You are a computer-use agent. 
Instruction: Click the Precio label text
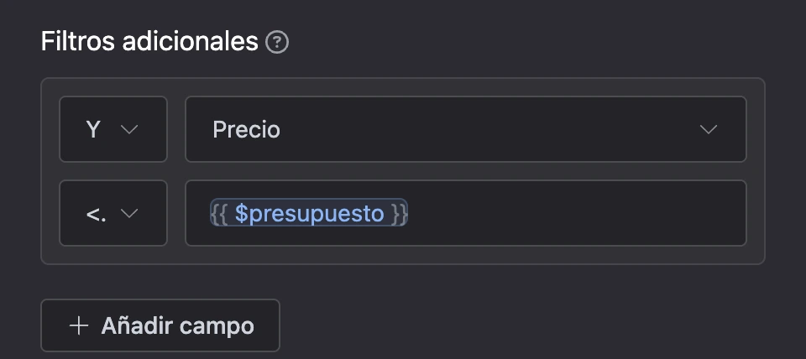(x=246, y=129)
